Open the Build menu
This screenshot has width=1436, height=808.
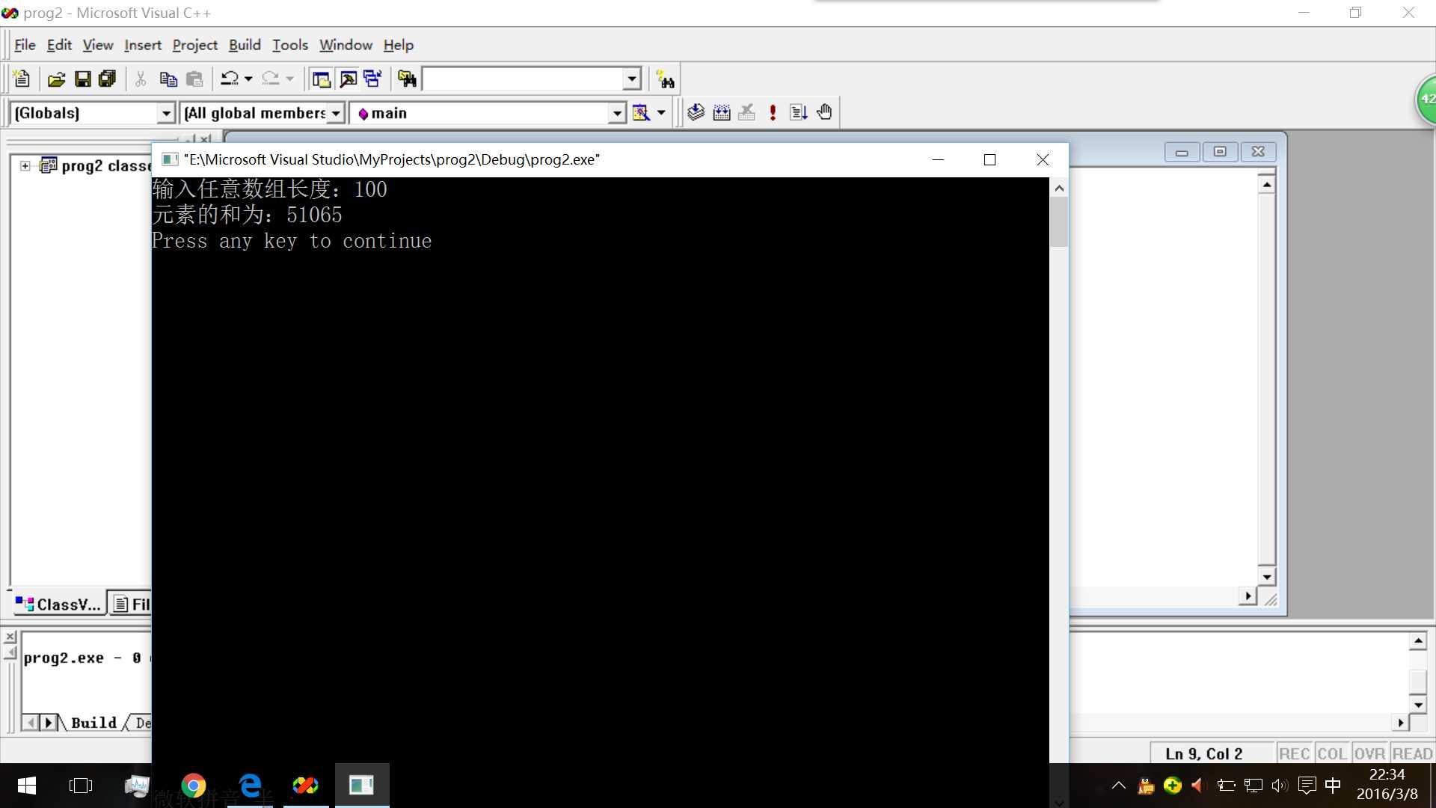(x=245, y=45)
